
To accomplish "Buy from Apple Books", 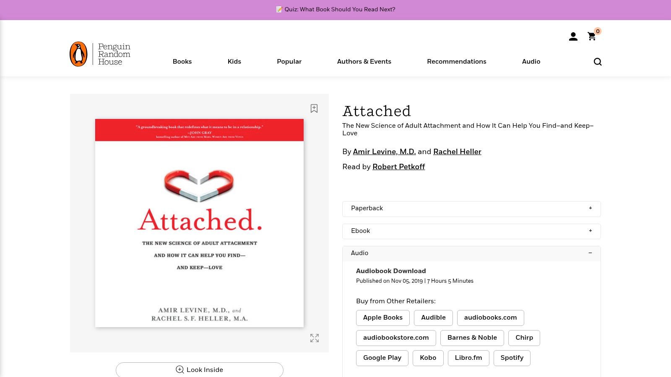I will [383, 318].
